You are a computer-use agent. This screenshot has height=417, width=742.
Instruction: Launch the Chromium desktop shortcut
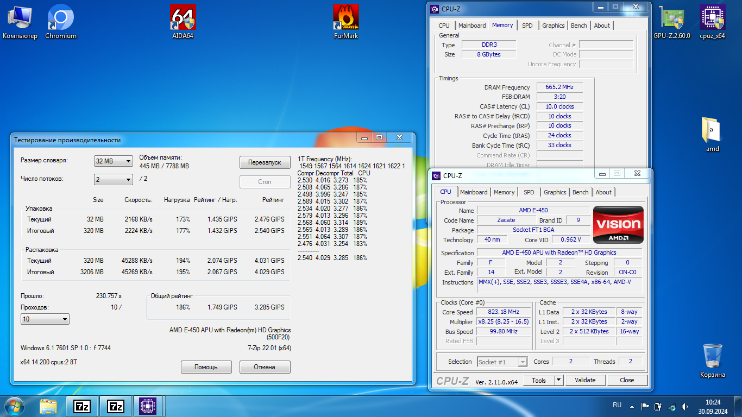61,22
